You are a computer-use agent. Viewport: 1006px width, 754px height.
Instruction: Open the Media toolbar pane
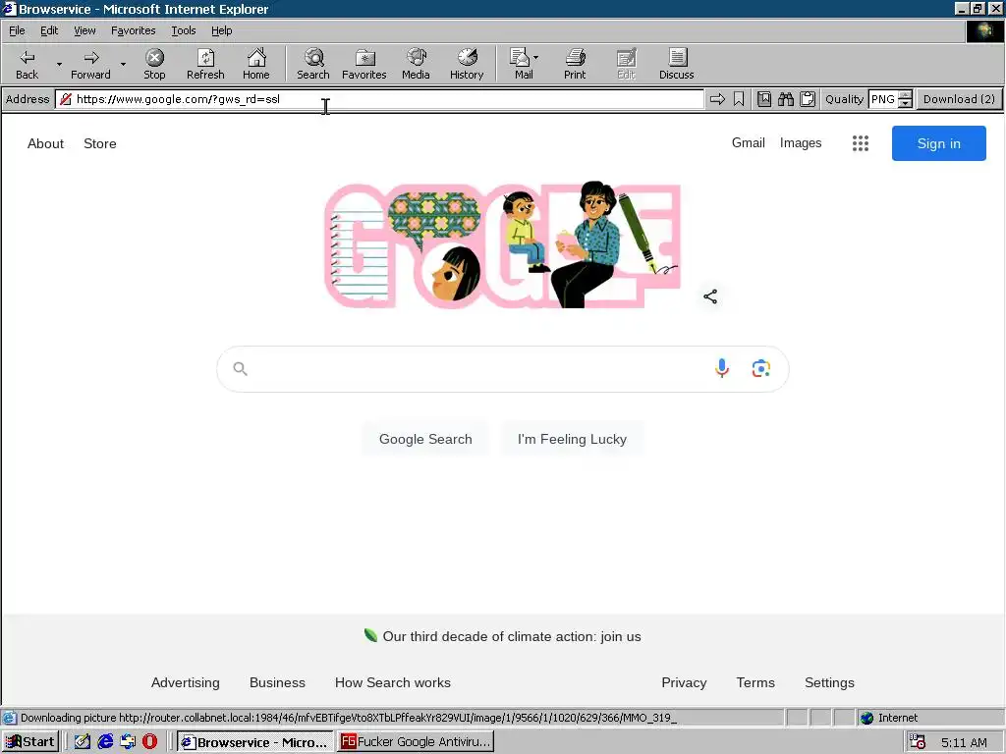[x=416, y=64]
